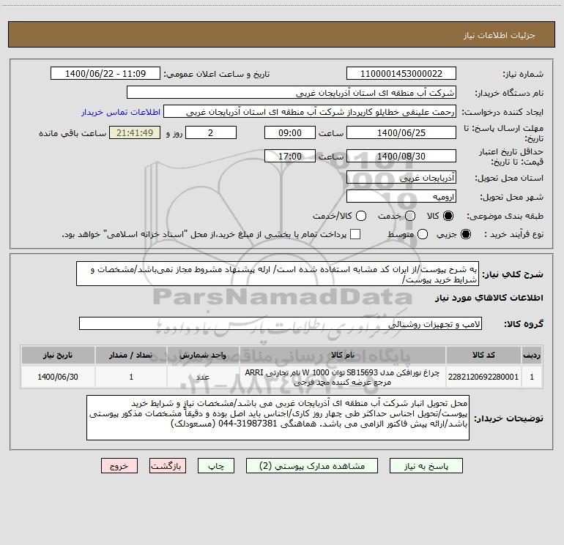Click the remaining time field 21:41:49
The height and width of the screenshot is (545, 564).
tap(135, 133)
